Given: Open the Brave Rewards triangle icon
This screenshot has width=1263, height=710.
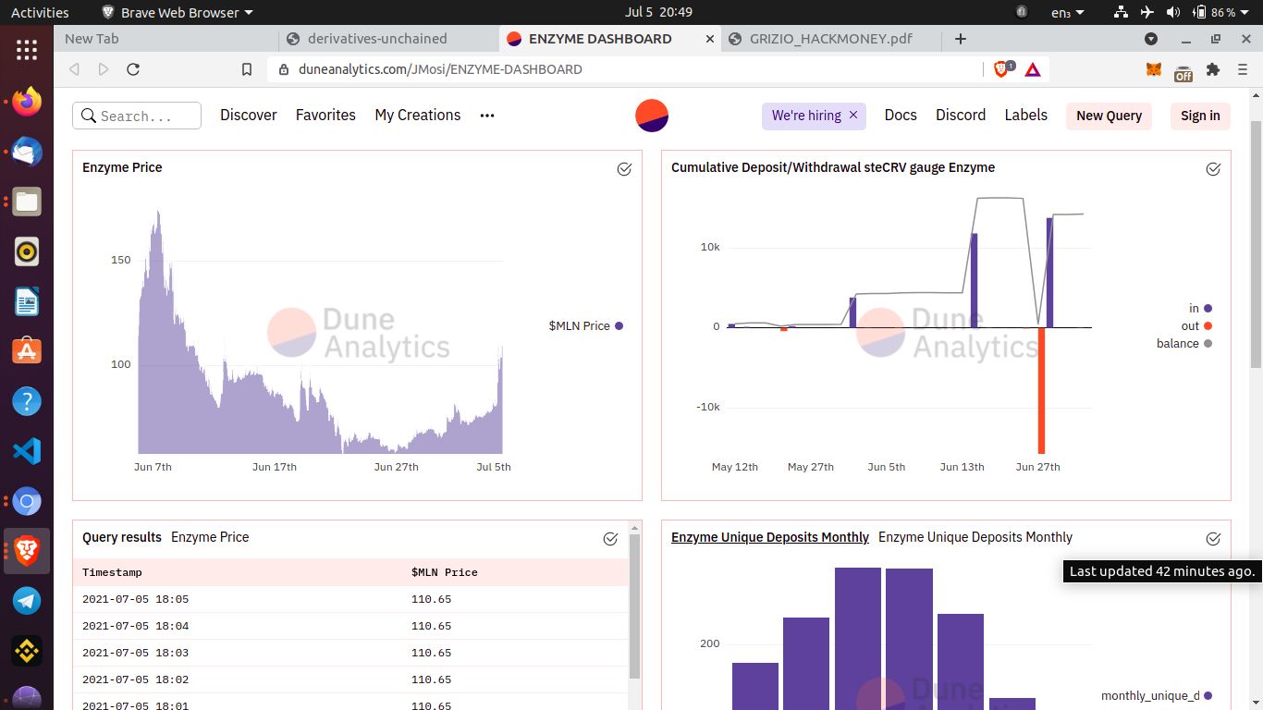Looking at the screenshot, I should tap(1033, 69).
